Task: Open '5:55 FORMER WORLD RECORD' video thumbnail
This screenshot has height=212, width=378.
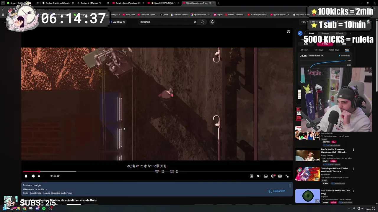Action: pyautogui.click(x=308, y=196)
